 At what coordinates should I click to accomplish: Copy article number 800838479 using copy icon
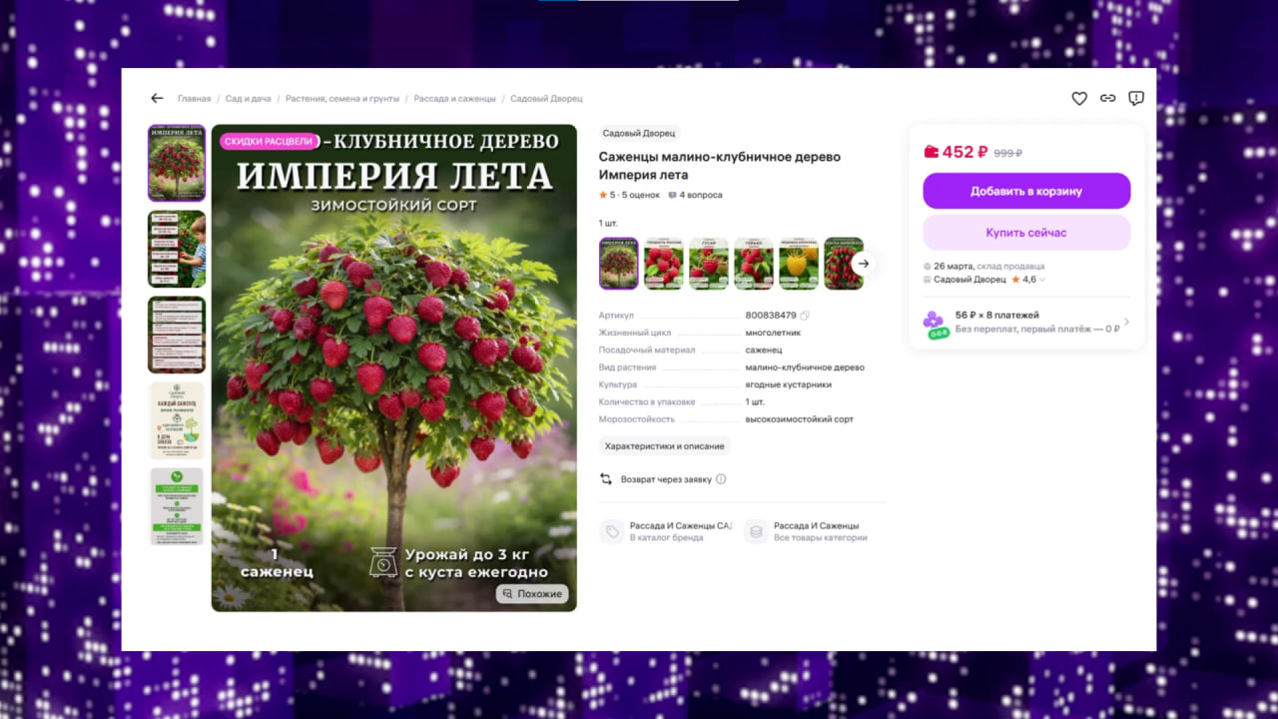coord(805,316)
